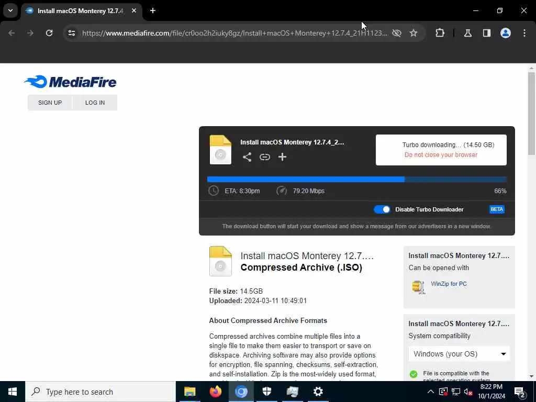
Task: Click the 79.20 Mbps speed text
Action: click(x=308, y=191)
